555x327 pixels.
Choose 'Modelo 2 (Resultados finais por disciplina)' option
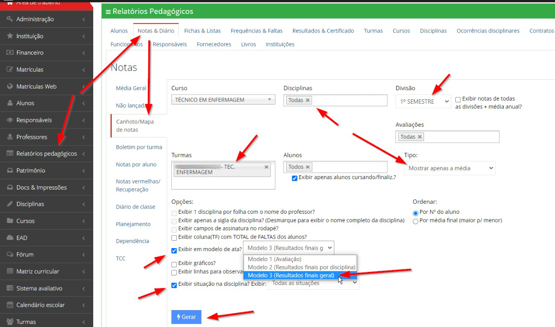pos(301,267)
